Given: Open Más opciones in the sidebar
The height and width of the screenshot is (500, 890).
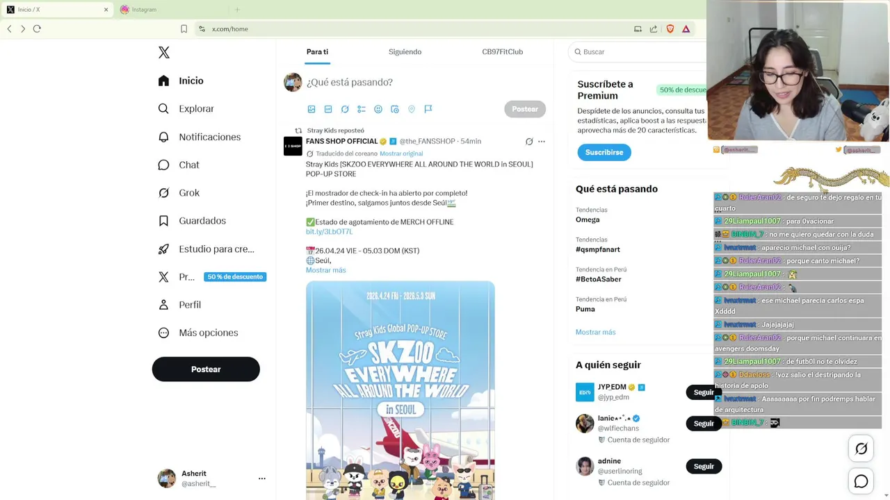Looking at the screenshot, I should coord(198,333).
